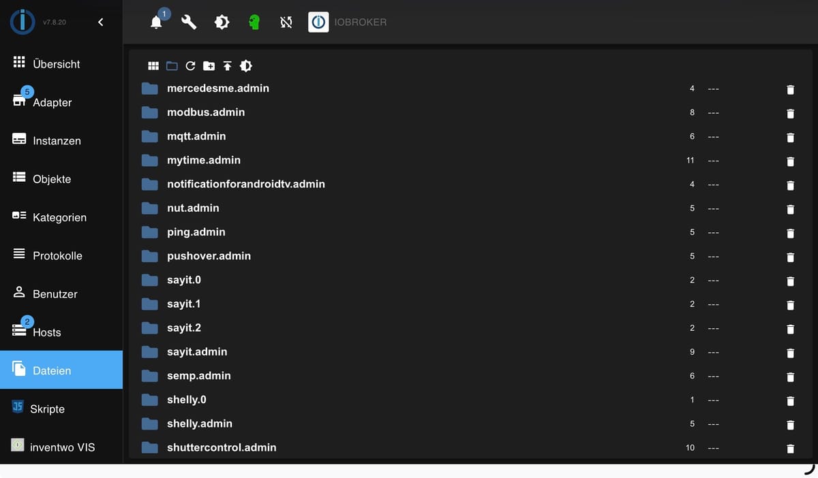Open Benutzer in the sidebar
Viewport: 818px width, 478px height.
point(61,294)
